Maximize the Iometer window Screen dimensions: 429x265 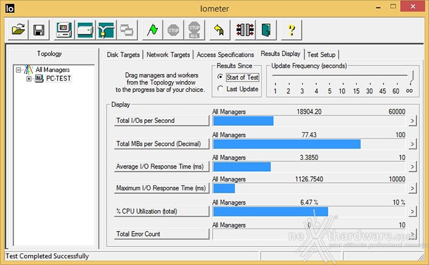point(393,7)
